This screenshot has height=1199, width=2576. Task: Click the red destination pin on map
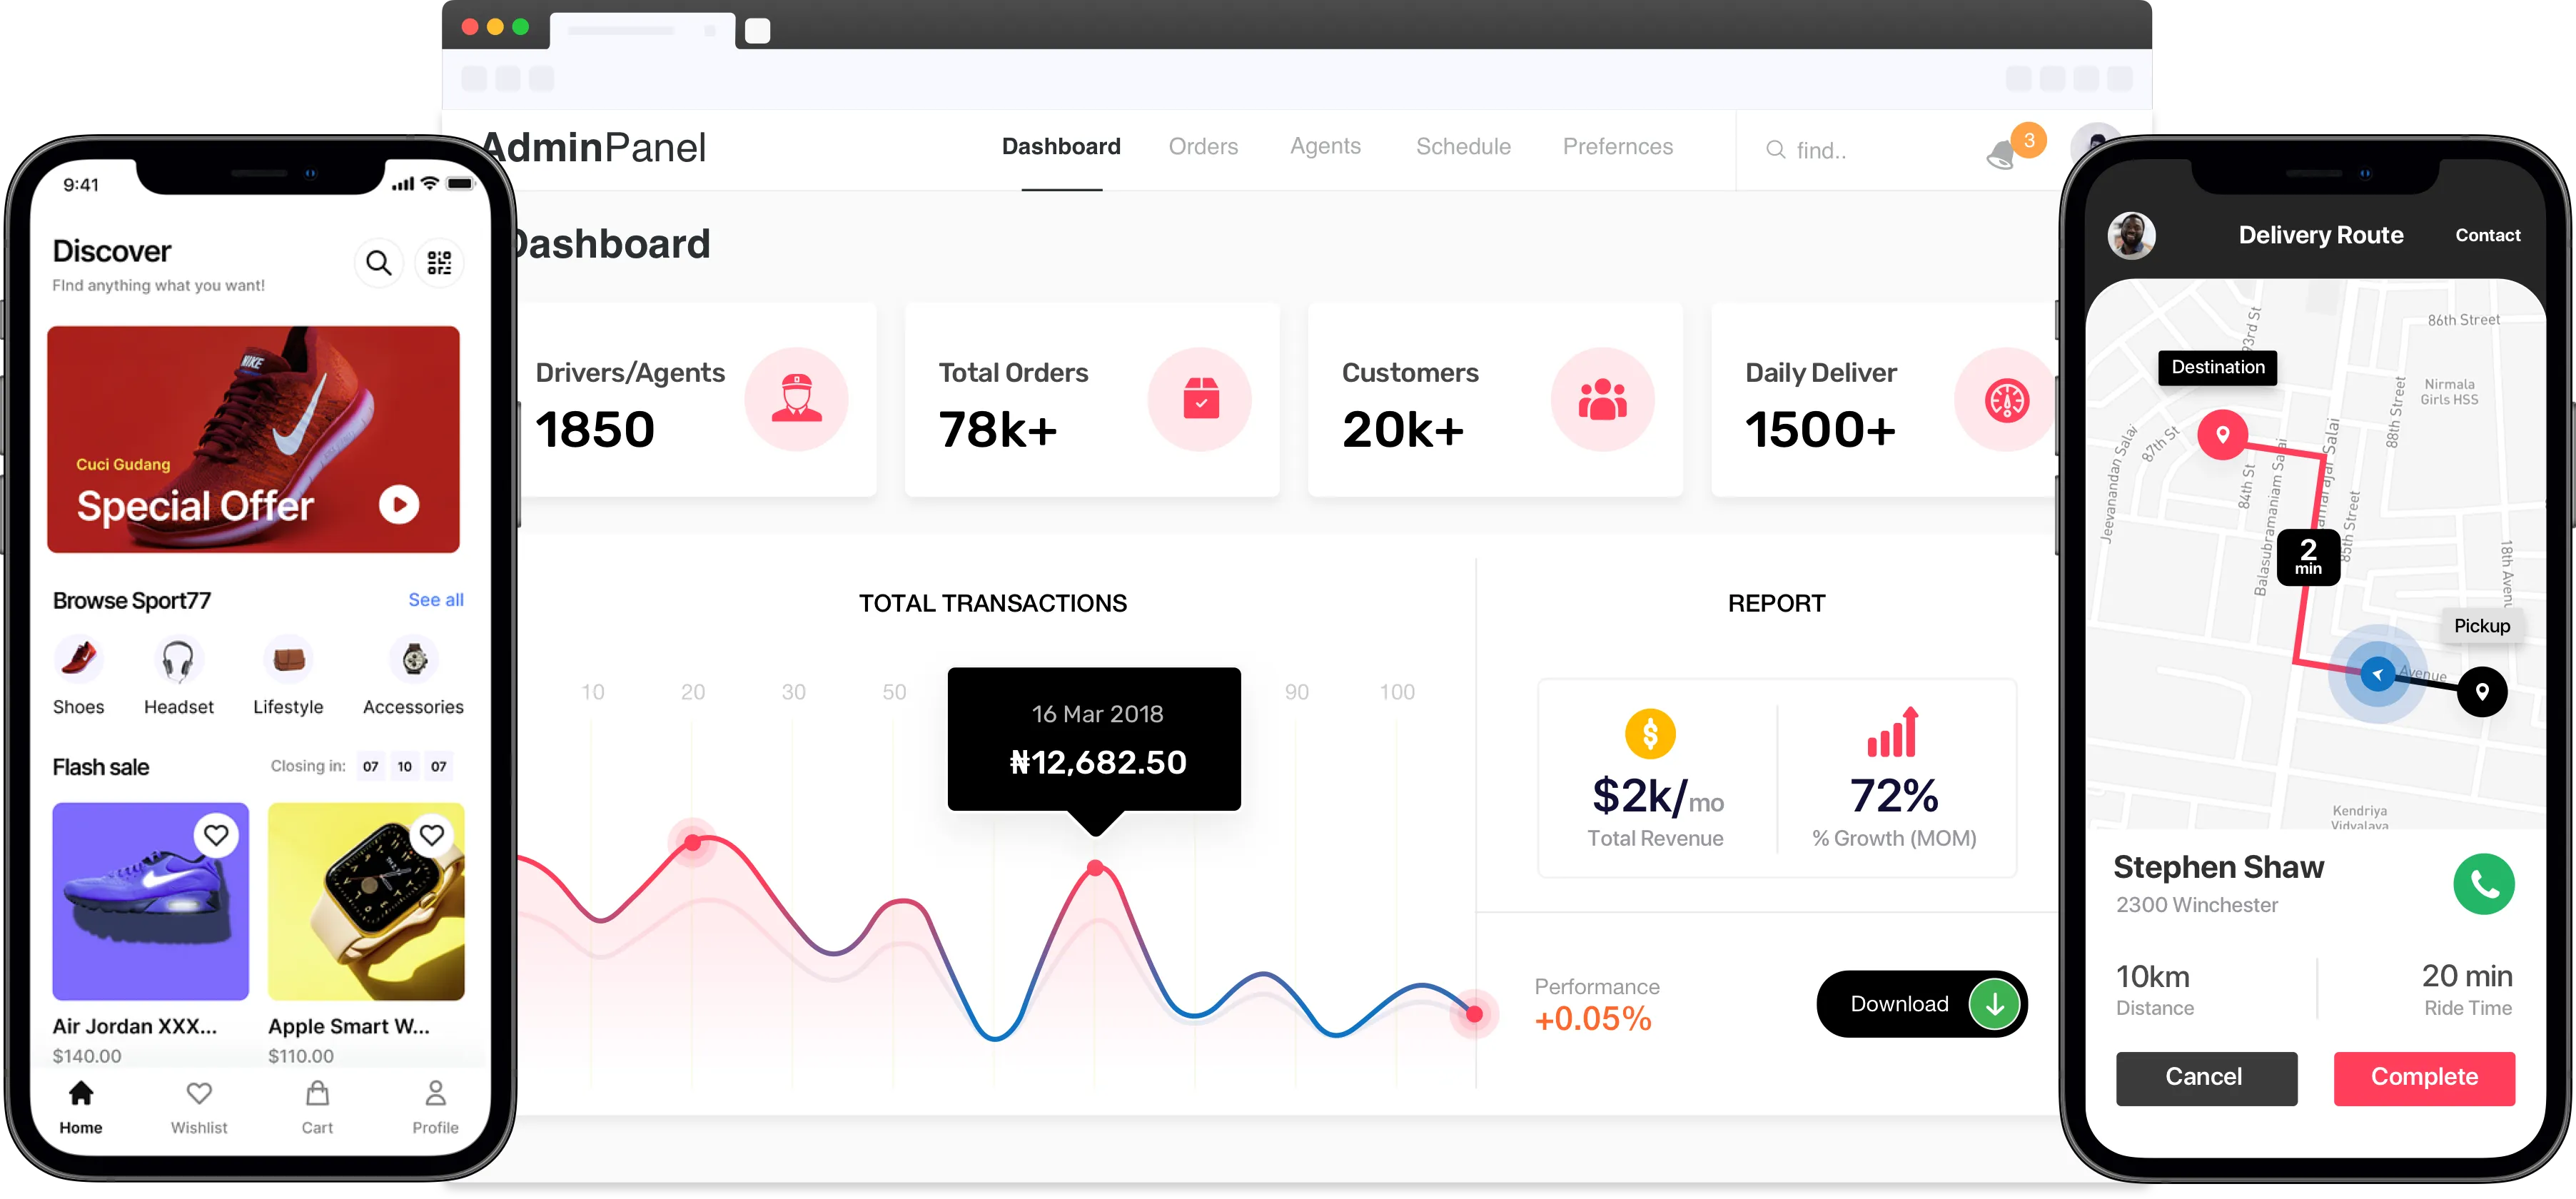point(2222,435)
